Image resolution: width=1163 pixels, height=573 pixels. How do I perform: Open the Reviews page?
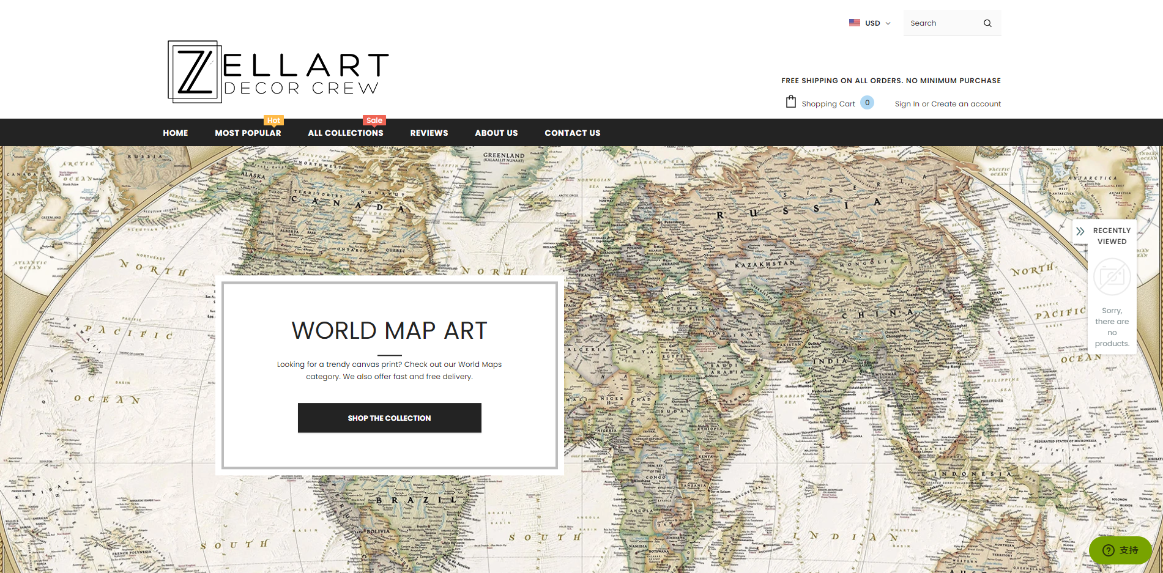[x=429, y=133]
